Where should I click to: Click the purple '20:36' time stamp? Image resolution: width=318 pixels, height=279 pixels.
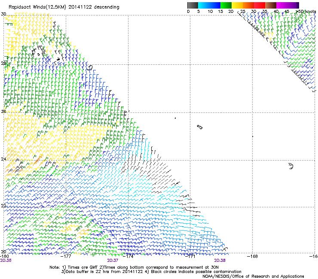point(6,261)
